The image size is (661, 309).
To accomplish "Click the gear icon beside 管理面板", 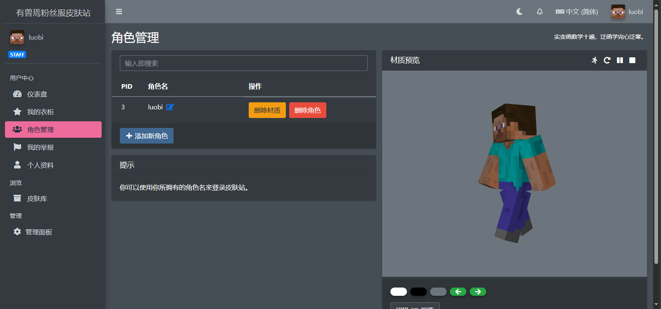I will [x=17, y=231].
